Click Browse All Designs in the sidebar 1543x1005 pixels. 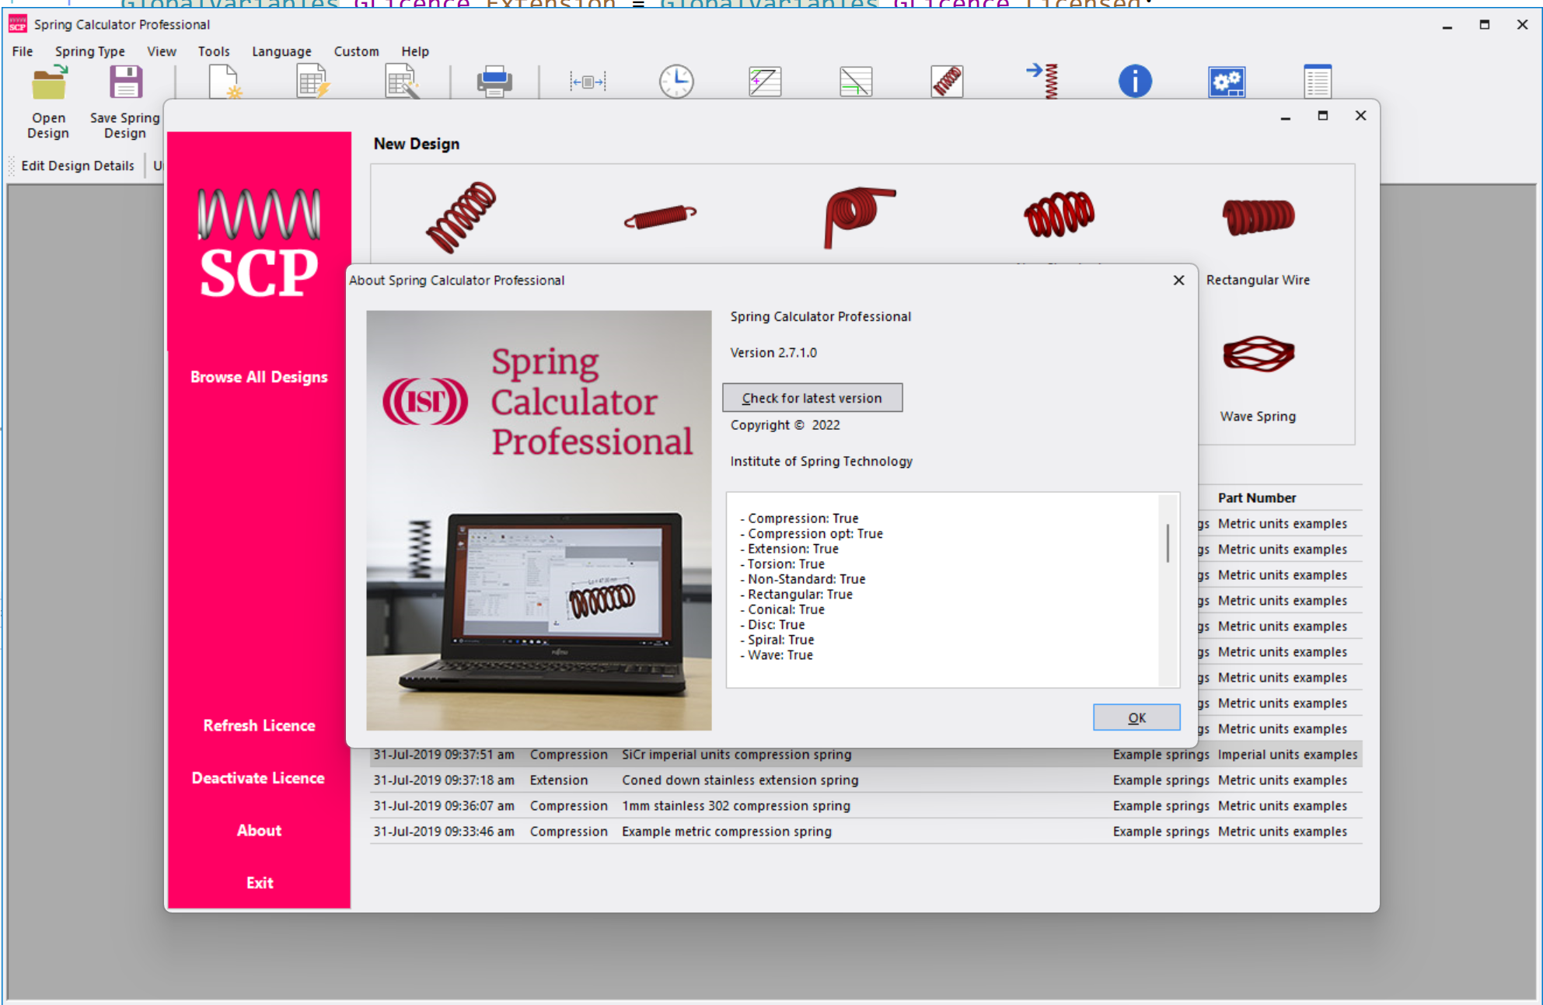pyautogui.click(x=259, y=377)
